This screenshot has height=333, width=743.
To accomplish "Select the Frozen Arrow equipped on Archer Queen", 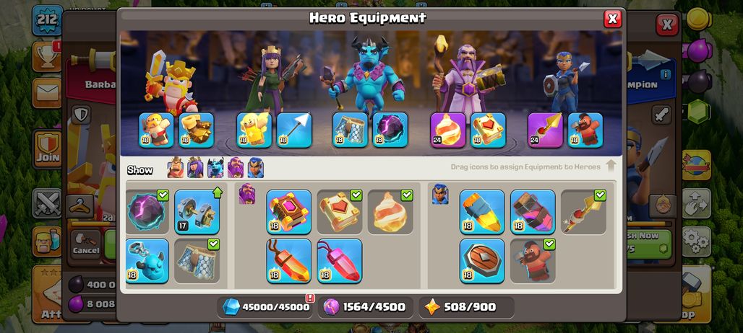I will pos(294,130).
